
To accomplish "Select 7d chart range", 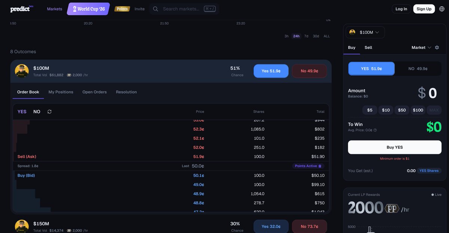I will (306, 36).
